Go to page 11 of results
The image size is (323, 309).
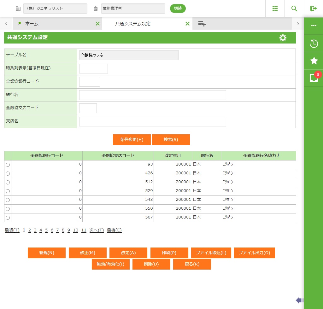click(84, 230)
